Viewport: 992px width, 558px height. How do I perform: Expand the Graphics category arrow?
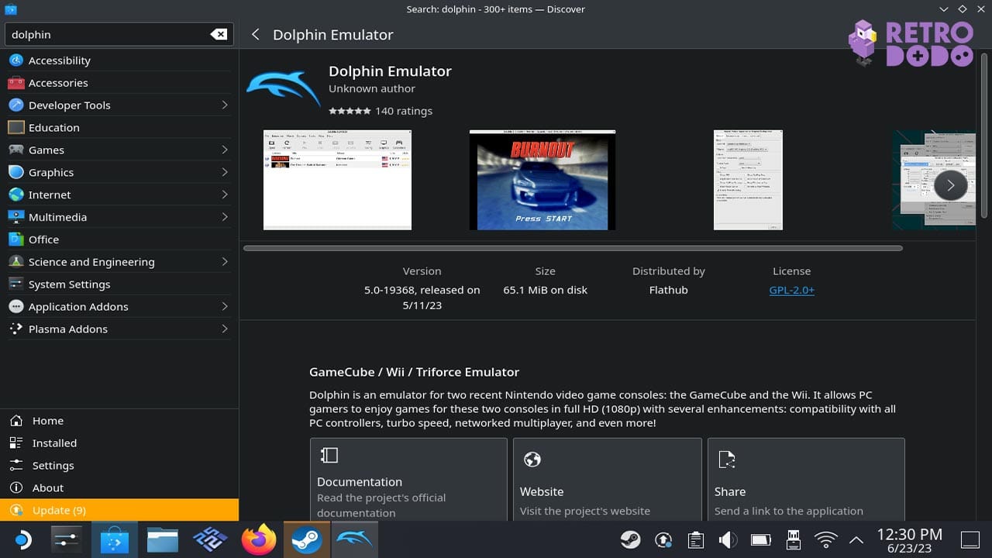click(225, 173)
